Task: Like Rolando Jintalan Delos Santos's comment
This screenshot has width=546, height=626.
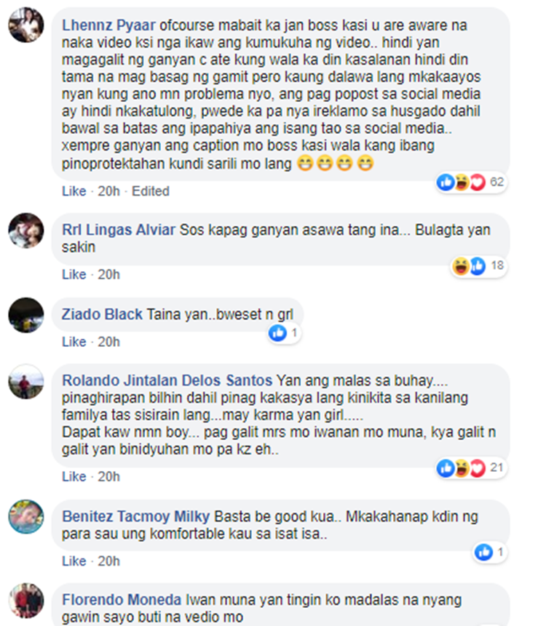Action: pos(74,477)
